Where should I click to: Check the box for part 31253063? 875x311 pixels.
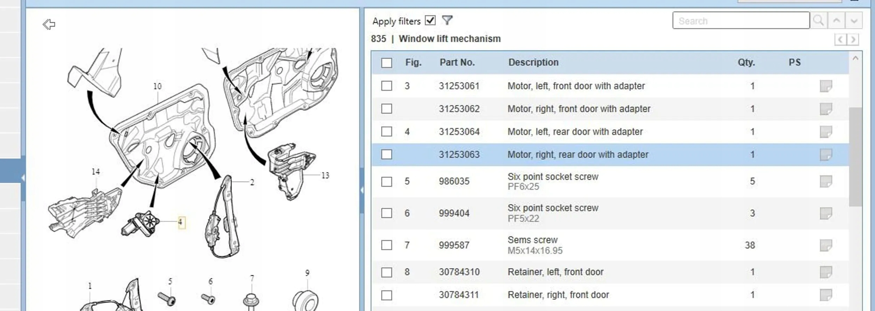coord(386,155)
